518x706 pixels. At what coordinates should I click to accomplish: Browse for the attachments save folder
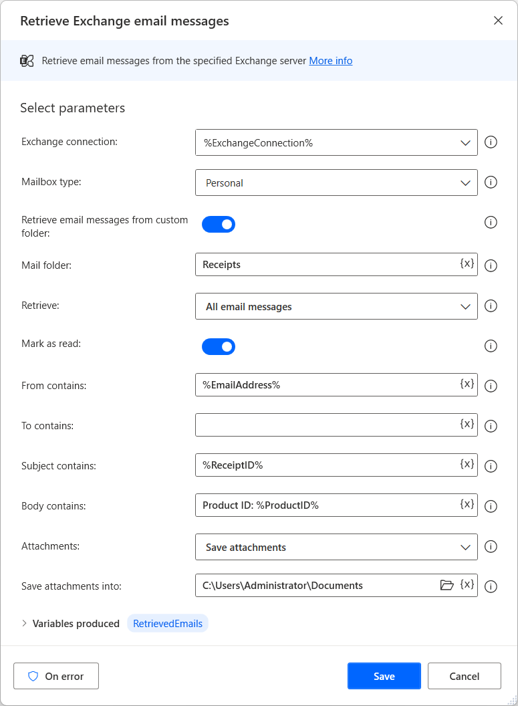(x=447, y=586)
